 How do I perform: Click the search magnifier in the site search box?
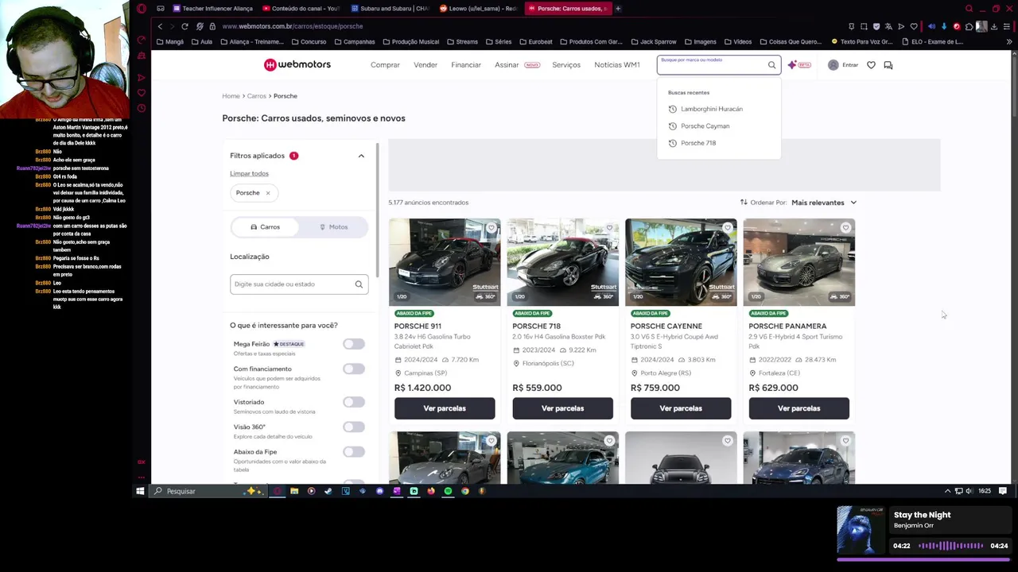pyautogui.click(x=771, y=65)
